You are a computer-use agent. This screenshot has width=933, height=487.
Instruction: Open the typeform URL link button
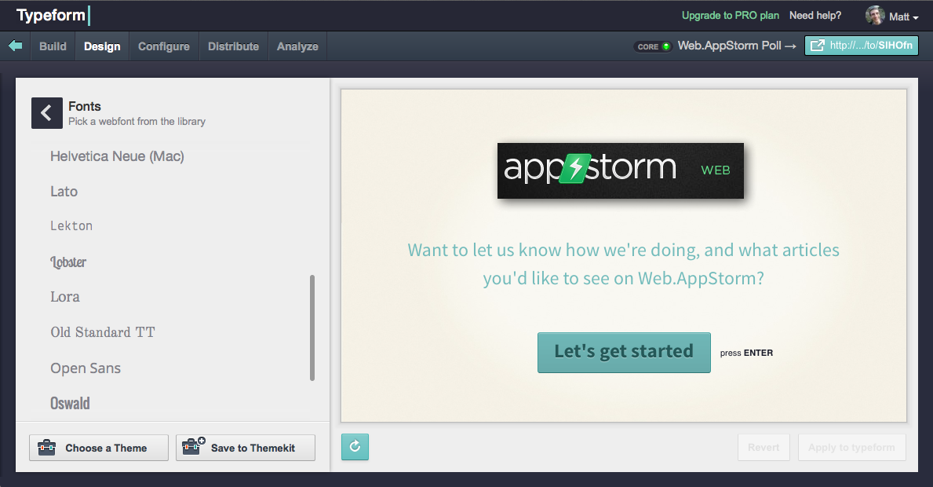[861, 46]
